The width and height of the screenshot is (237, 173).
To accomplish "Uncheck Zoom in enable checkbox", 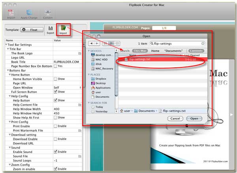I will [55, 169].
